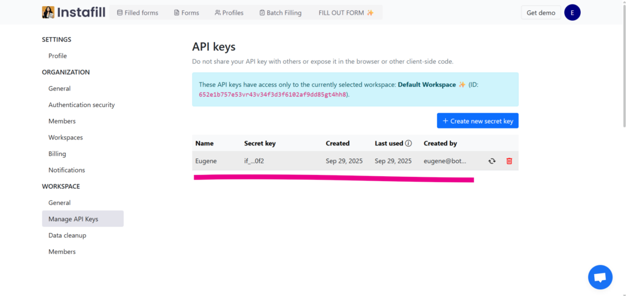Go to Notifications settings
The image size is (626, 296).
pyautogui.click(x=67, y=170)
